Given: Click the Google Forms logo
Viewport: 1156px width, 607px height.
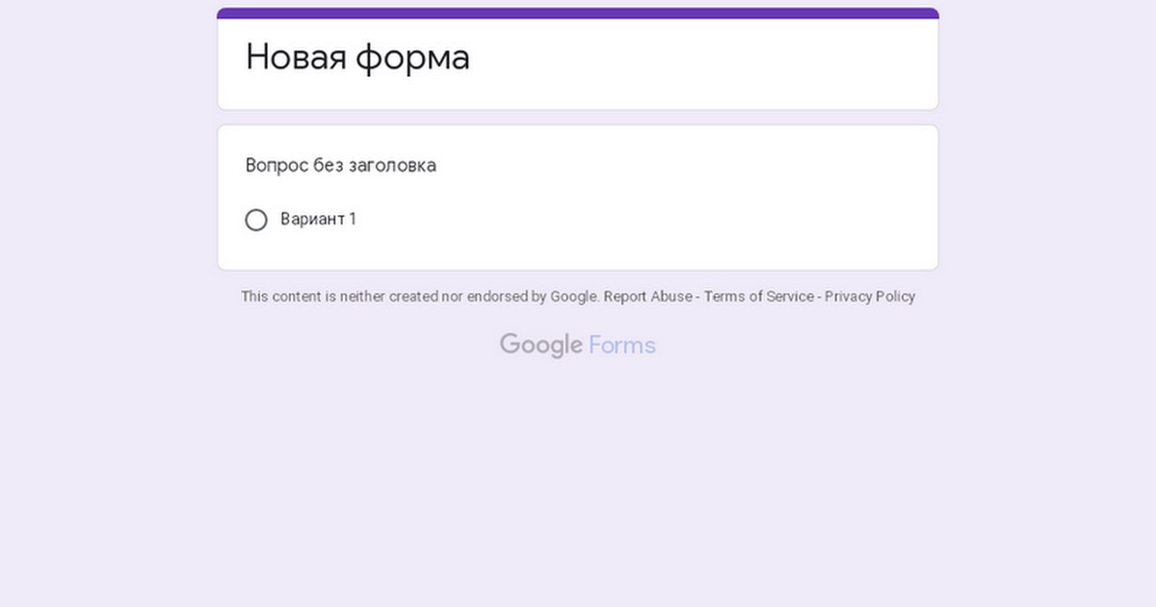Looking at the screenshot, I should 578,345.
